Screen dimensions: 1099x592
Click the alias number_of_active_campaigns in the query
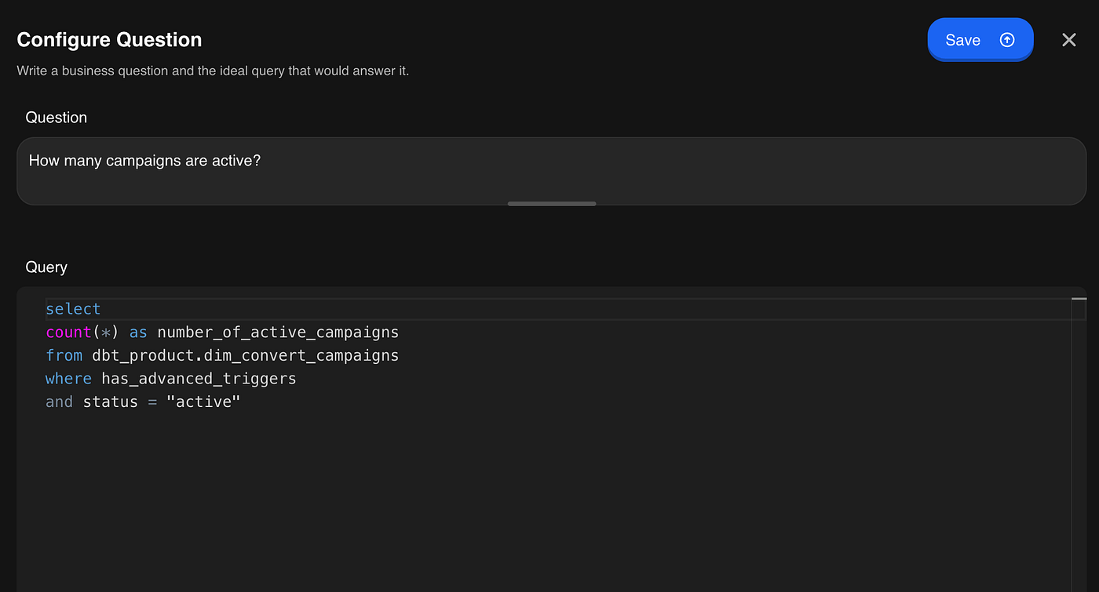point(278,332)
